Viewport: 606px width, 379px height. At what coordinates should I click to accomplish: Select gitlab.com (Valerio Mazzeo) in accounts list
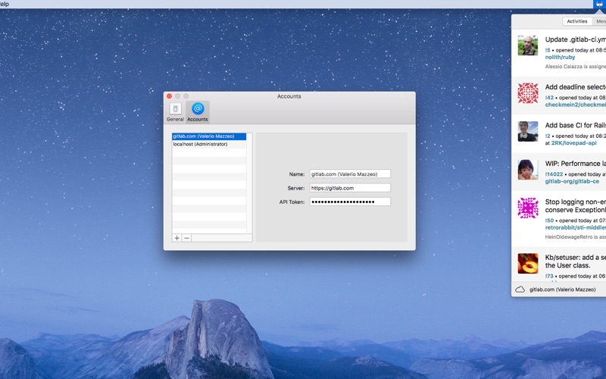point(204,136)
